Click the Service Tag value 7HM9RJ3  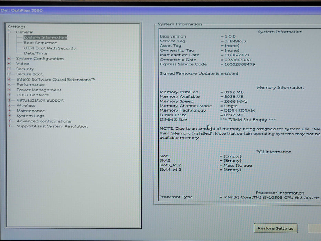click(235, 41)
